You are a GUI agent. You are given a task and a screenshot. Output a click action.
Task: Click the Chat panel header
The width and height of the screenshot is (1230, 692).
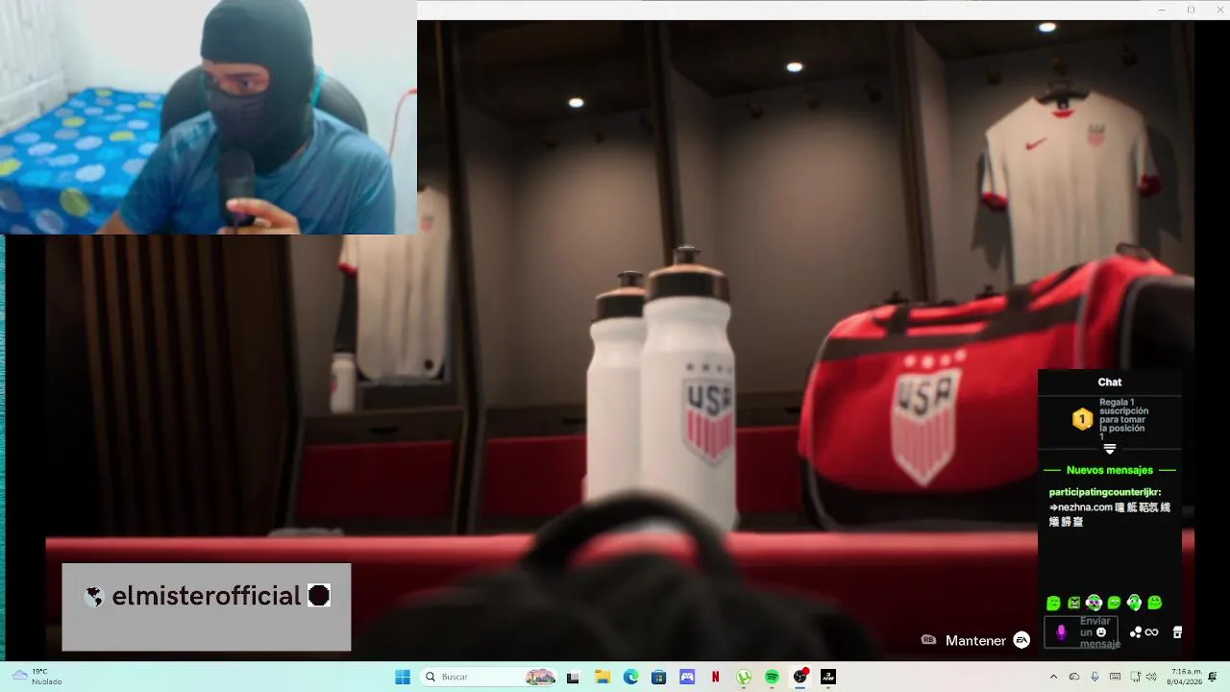click(1109, 383)
